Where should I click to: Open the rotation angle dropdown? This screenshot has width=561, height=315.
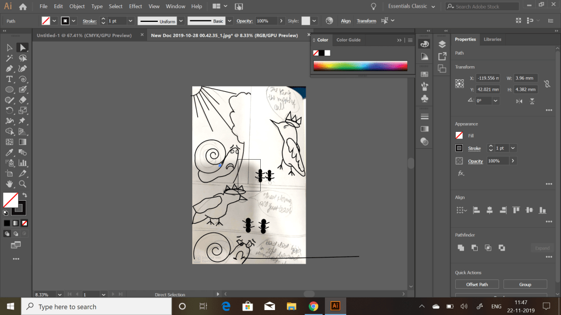495,101
